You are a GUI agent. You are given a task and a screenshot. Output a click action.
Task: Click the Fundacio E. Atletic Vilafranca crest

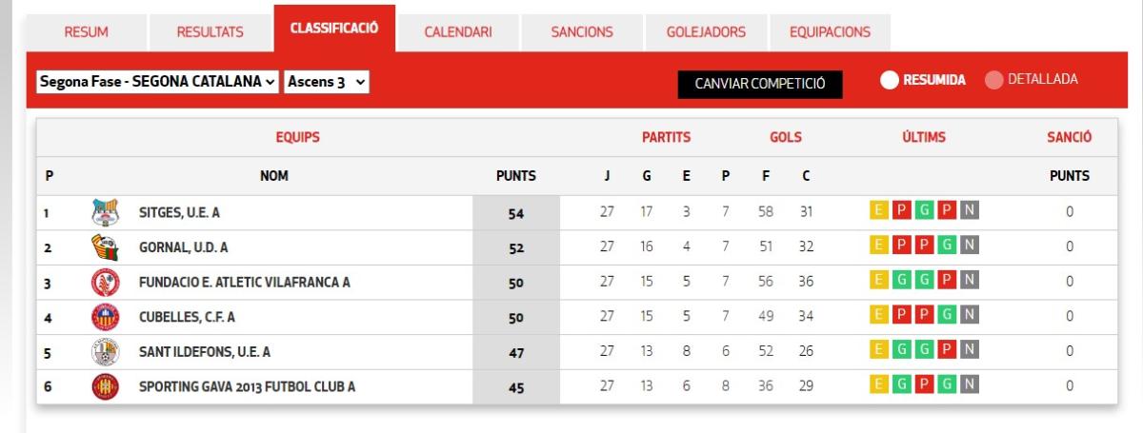pos(105,283)
